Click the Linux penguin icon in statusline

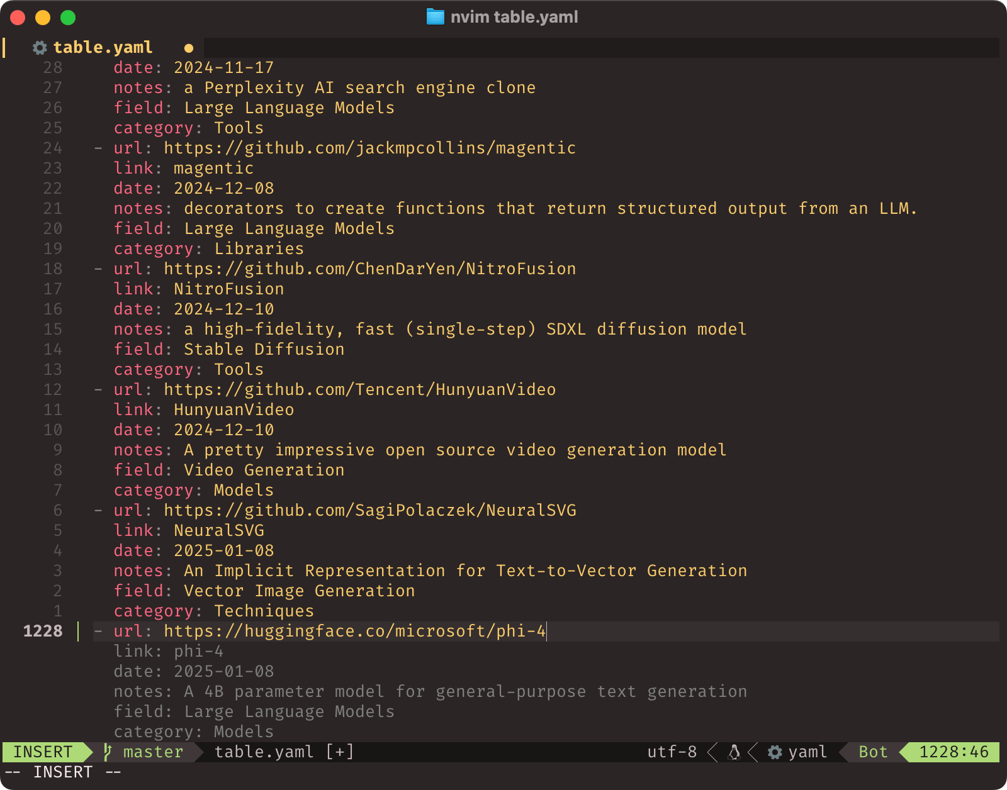(734, 752)
